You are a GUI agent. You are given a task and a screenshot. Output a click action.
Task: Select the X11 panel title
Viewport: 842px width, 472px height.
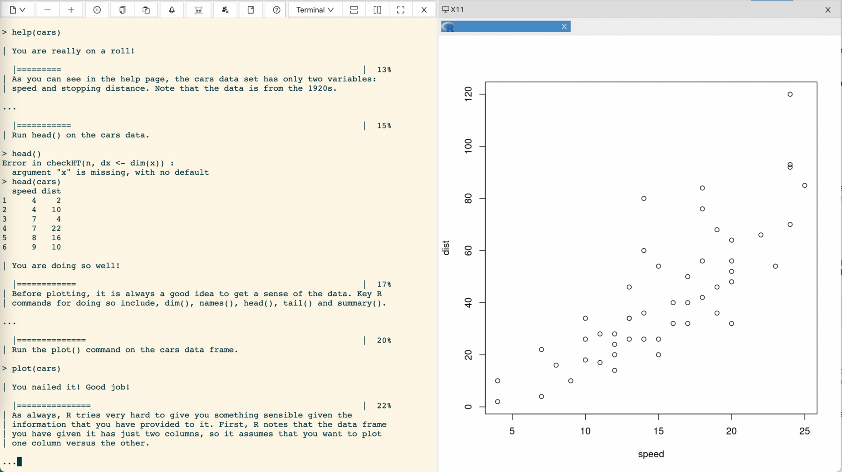click(x=458, y=9)
